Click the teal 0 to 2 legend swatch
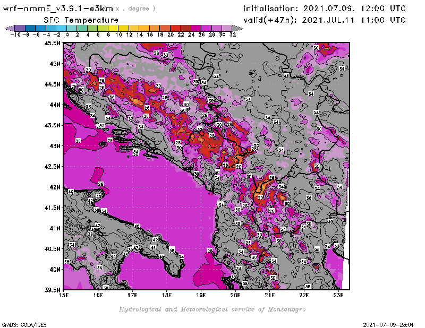 click(x=72, y=28)
